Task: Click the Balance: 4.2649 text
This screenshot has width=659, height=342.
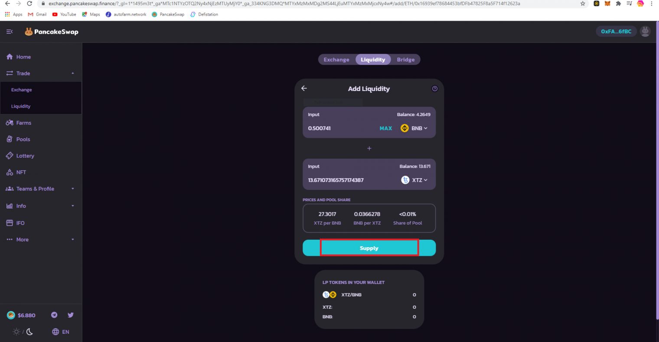Action: (x=414, y=114)
